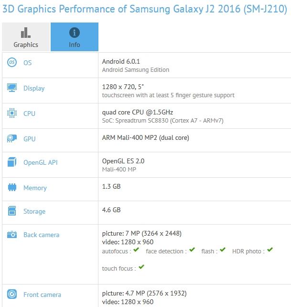Click the autofocus label
Screen dimensions: 291x307
(x=117, y=251)
